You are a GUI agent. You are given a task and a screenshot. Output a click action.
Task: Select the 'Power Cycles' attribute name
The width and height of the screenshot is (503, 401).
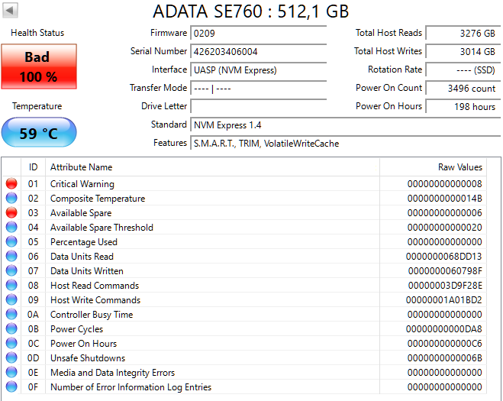[x=76, y=329]
